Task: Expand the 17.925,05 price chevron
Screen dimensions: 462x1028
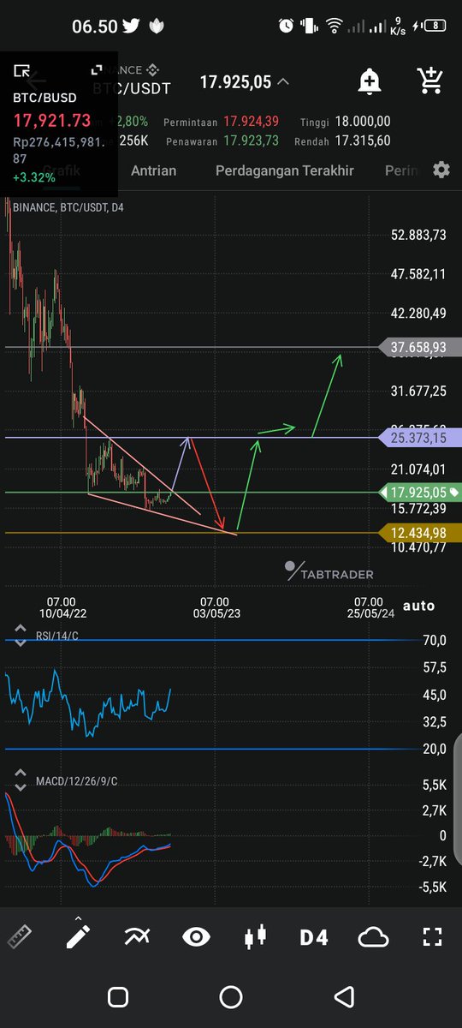Action: pos(283,82)
